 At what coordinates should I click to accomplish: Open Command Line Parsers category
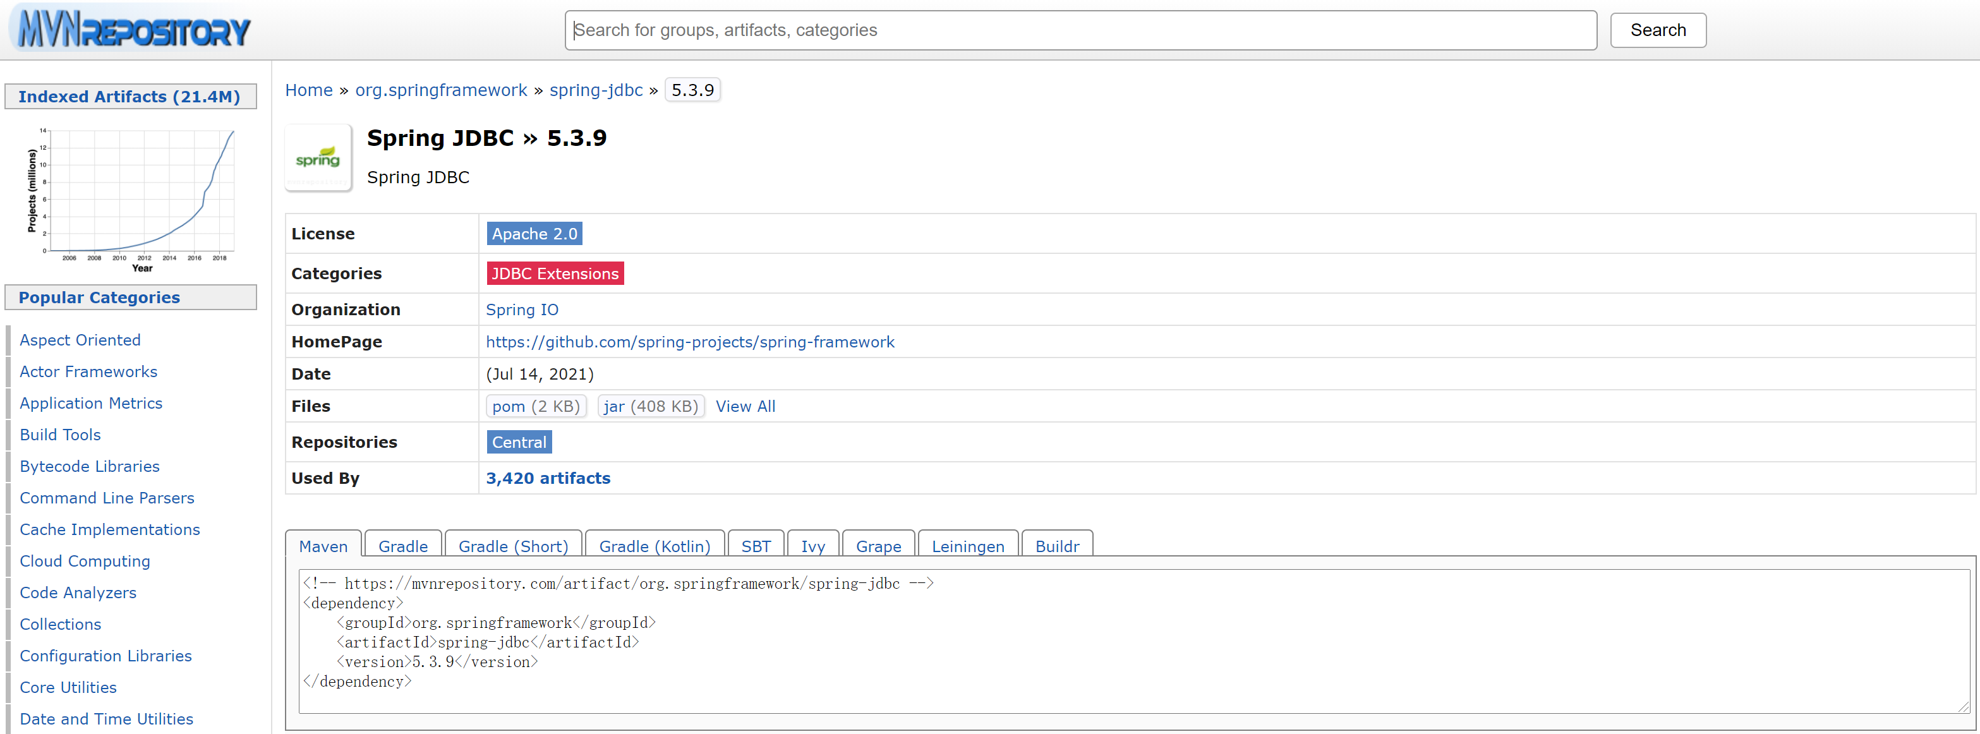[x=107, y=497]
